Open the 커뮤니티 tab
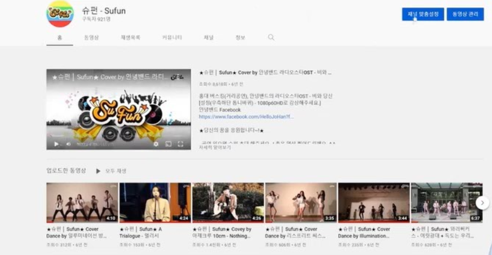 click(172, 38)
